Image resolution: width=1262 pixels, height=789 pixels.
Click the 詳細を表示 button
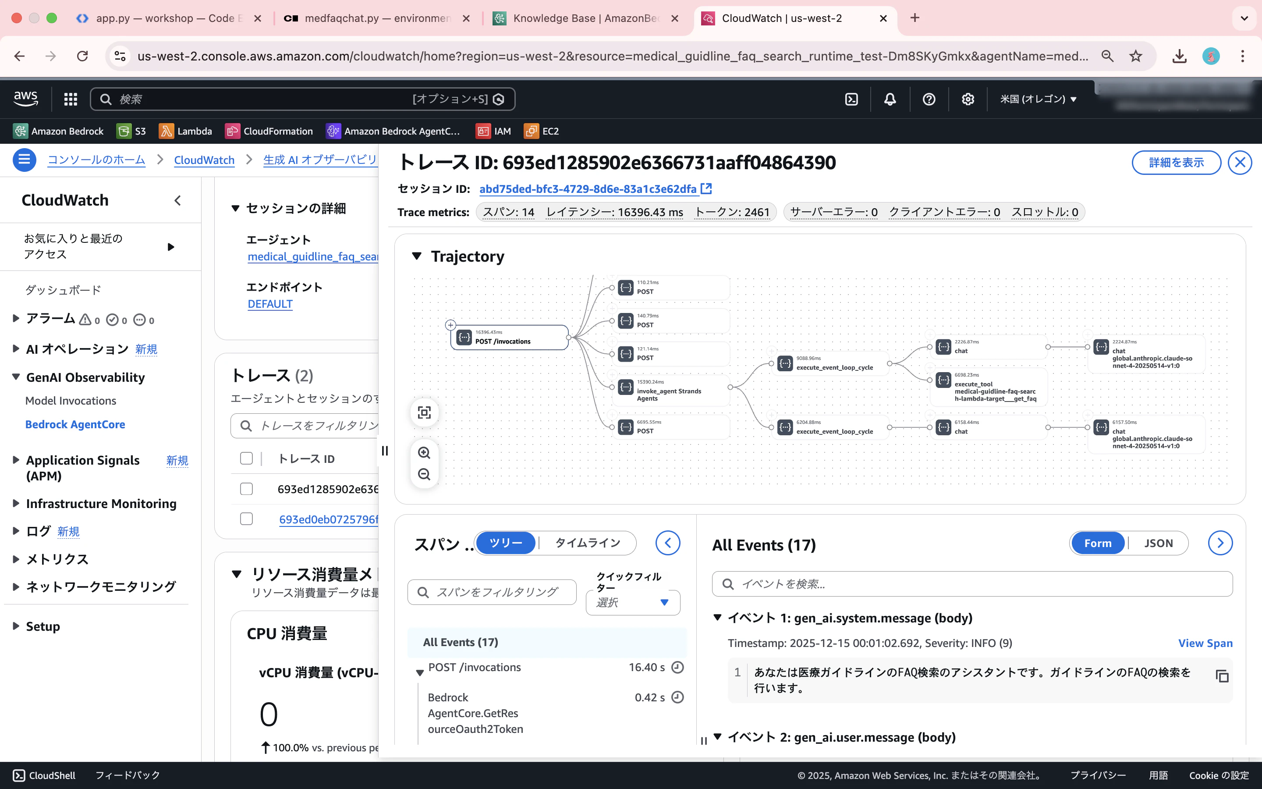click(1177, 163)
